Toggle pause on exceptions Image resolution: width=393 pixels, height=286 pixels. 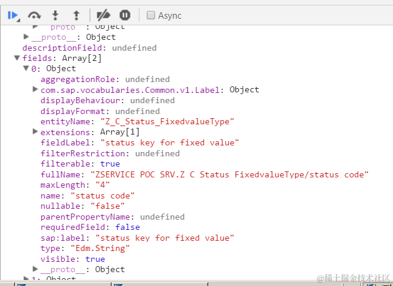[x=125, y=15]
